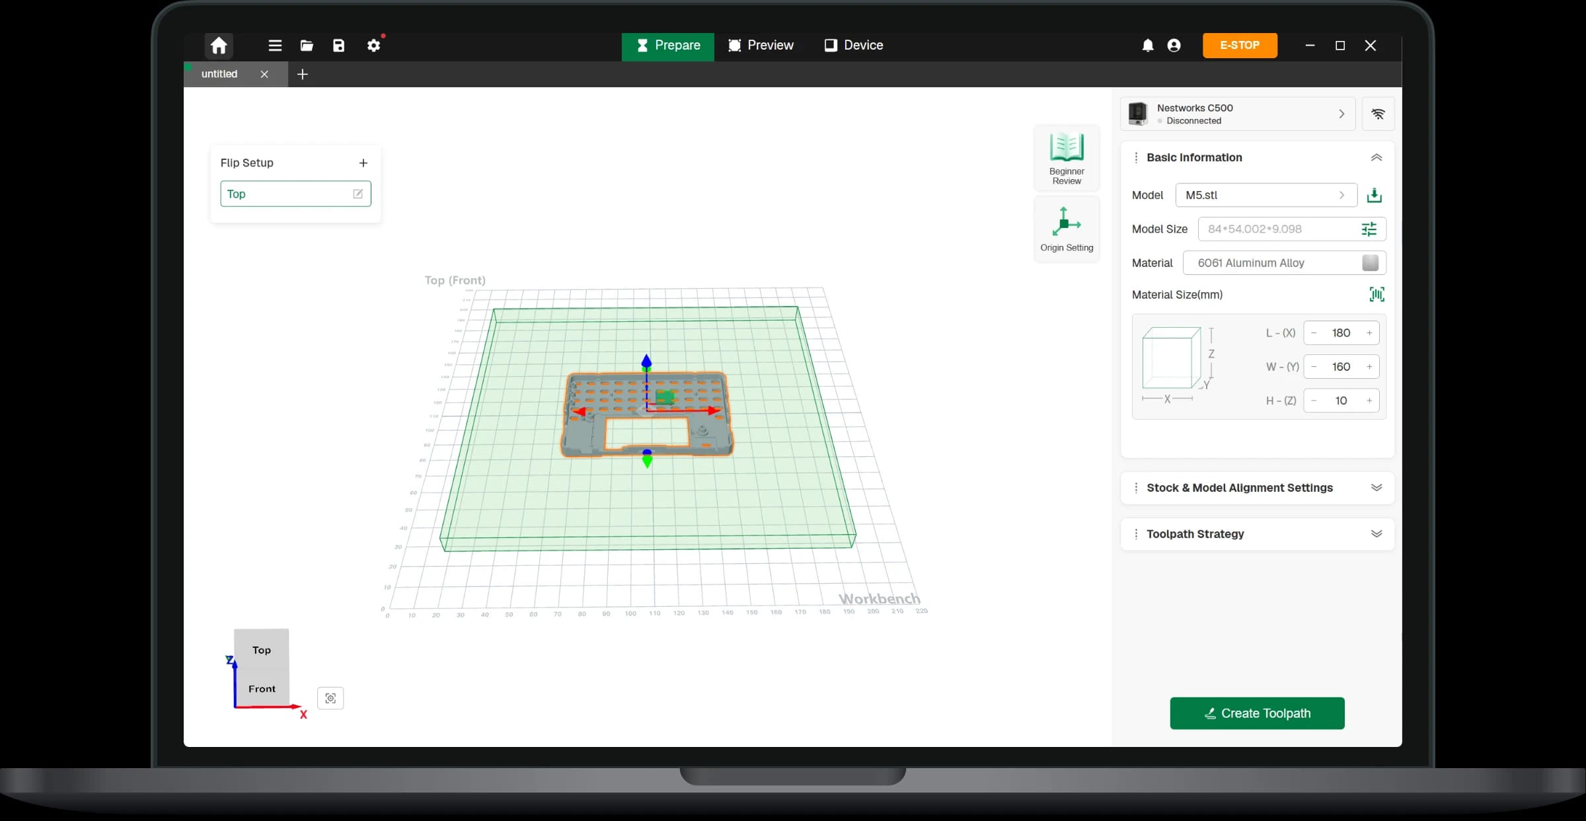Increase the L-(X) value
The height and width of the screenshot is (821, 1586).
(1369, 332)
